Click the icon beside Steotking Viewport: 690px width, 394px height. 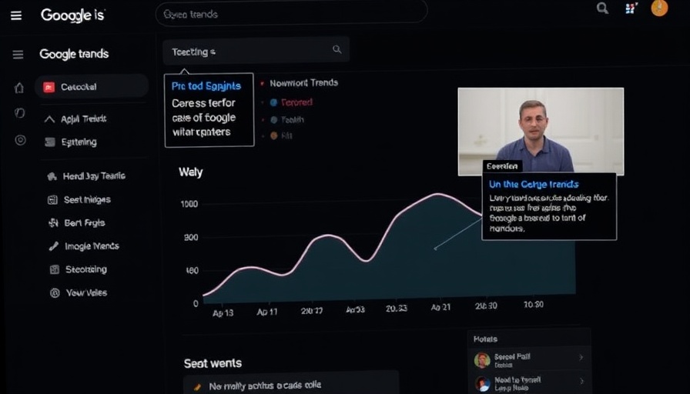pos(55,269)
